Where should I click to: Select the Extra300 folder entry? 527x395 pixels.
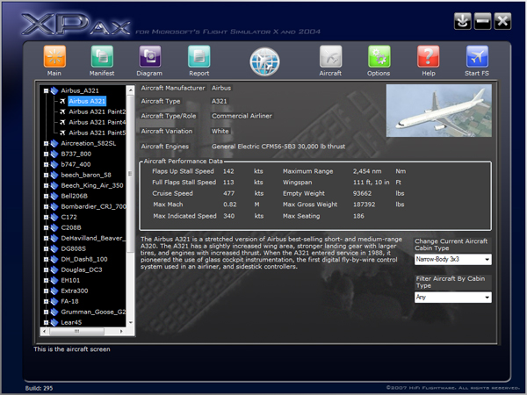(75, 291)
